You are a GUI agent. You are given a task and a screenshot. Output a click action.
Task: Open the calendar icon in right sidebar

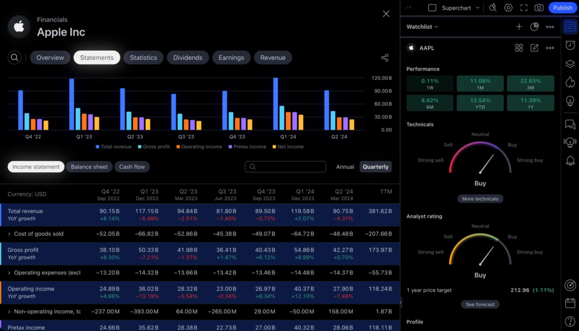(x=570, y=303)
